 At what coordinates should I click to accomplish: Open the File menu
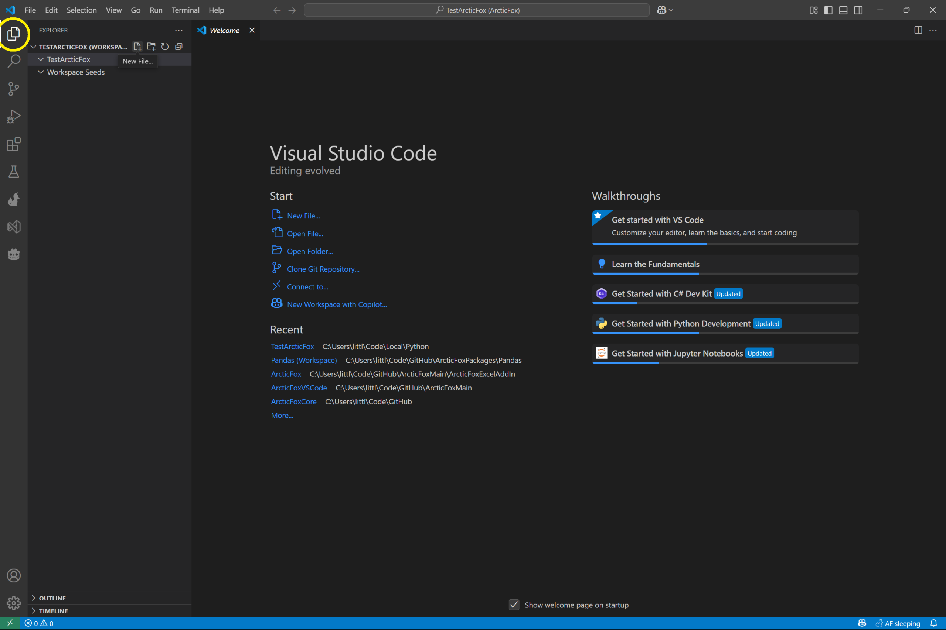pos(30,10)
